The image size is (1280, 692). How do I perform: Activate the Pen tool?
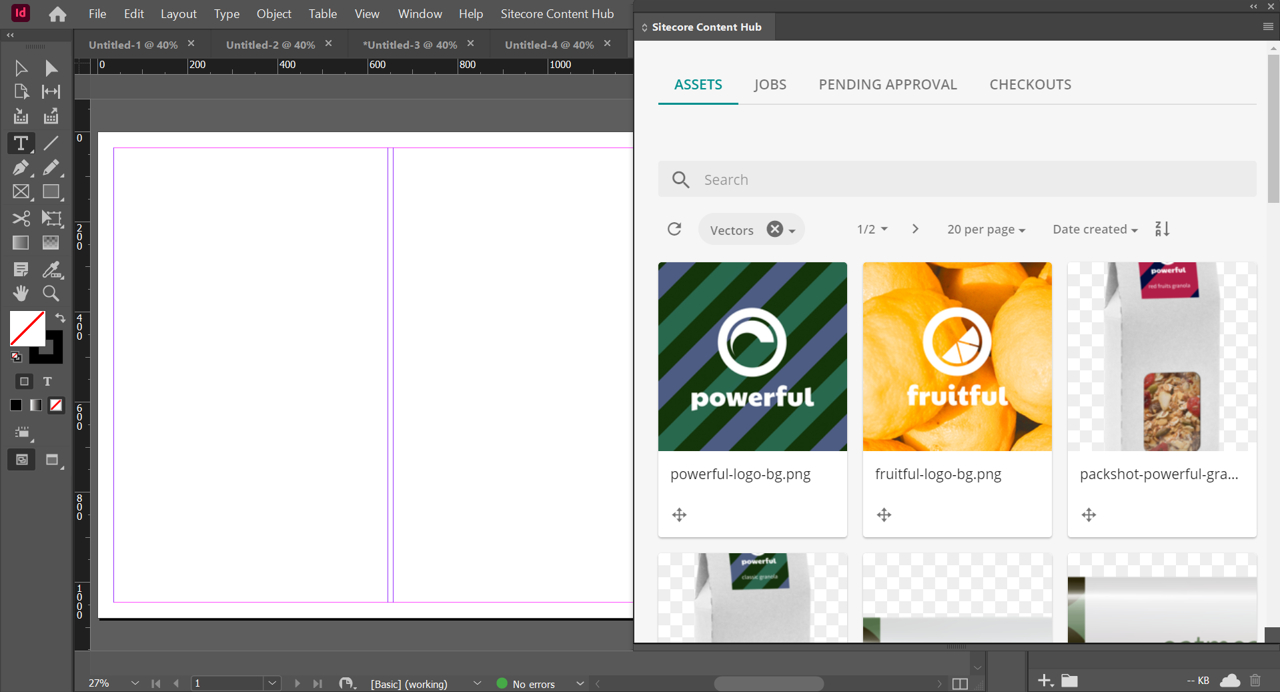coord(21,167)
